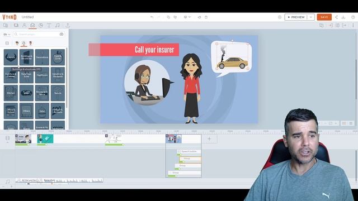Open the Healthcare prop category

coord(42,75)
